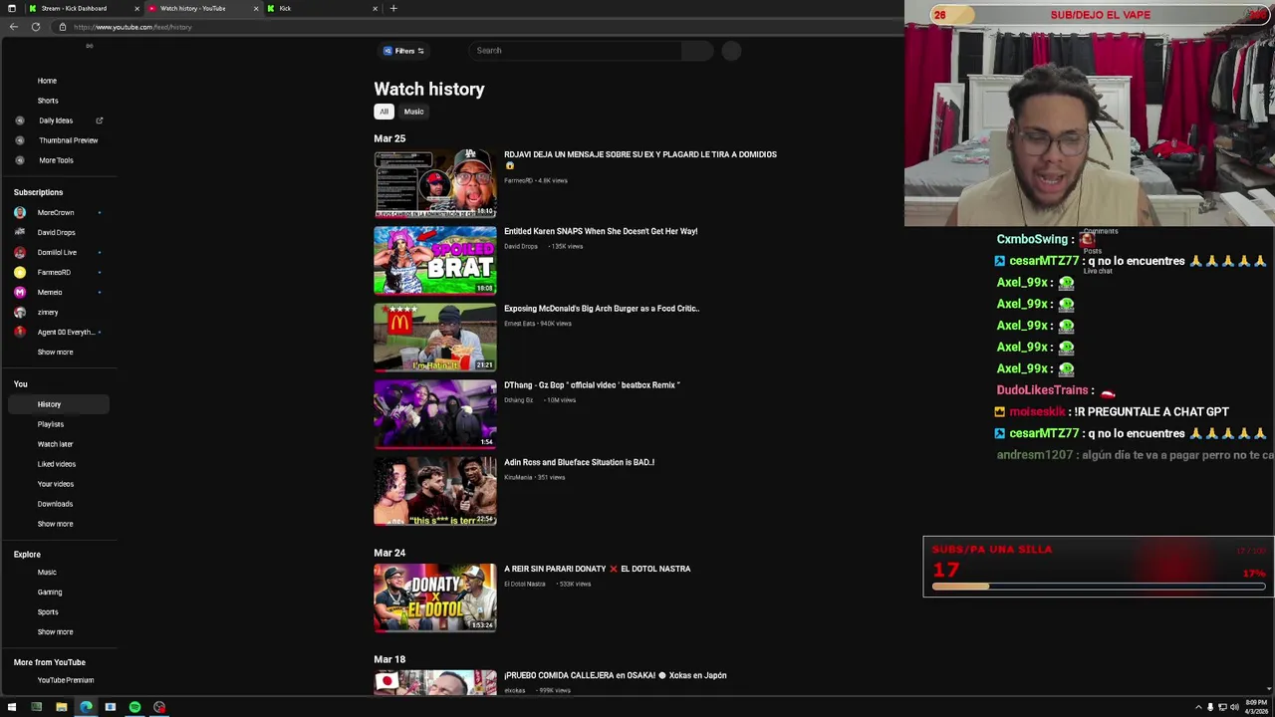Select the All filter chip
The height and width of the screenshot is (717, 1275).
coord(383,112)
